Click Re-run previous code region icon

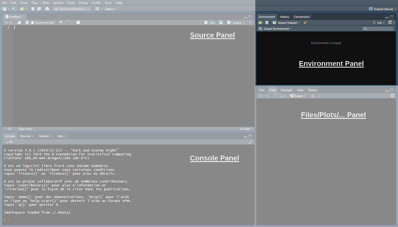[x=221, y=23]
